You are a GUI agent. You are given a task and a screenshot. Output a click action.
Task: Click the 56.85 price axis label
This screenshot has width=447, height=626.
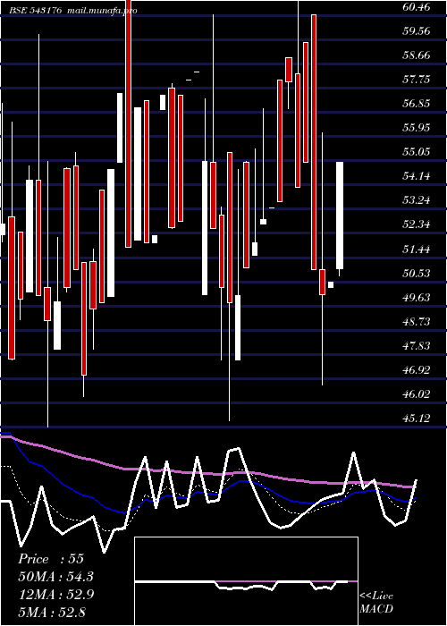pyautogui.click(x=417, y=104)
